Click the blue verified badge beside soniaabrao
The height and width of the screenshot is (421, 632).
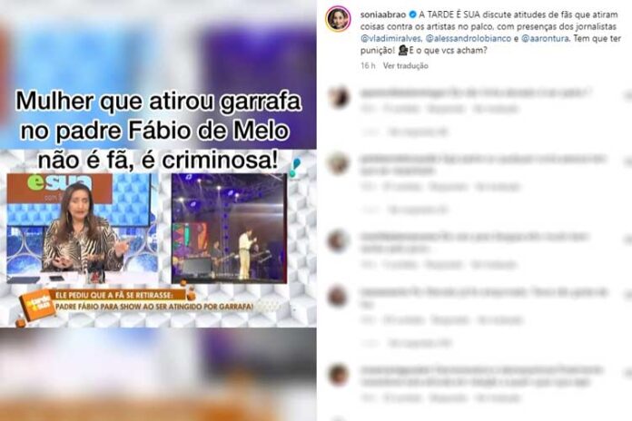(x=413, y=15)
